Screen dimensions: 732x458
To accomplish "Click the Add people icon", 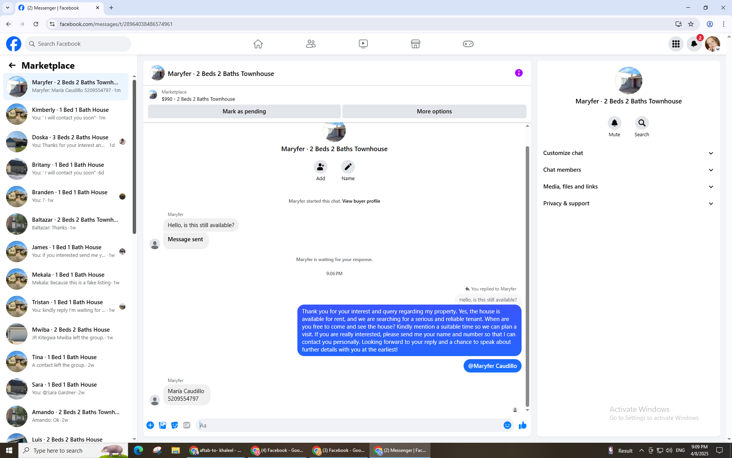I will (x=320, y=167).
